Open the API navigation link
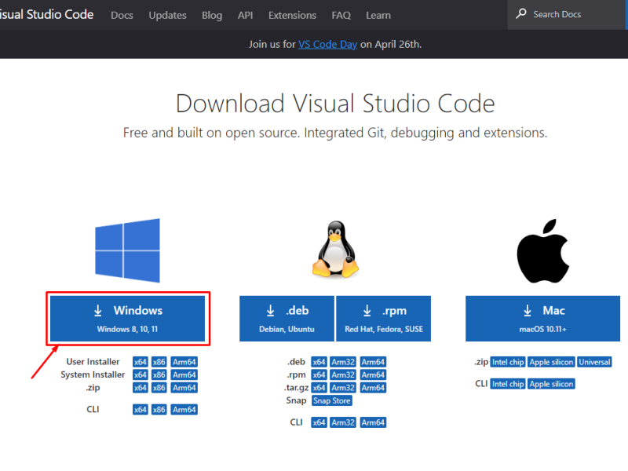 pyautogui.click(x=245, y=15)
